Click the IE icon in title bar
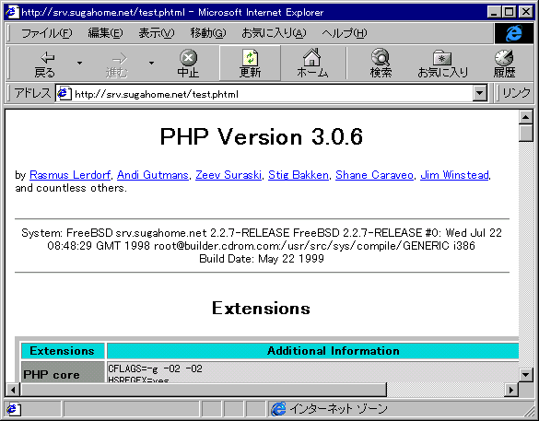The height and width of the screenshot is (421, 539). click(12, 12)
